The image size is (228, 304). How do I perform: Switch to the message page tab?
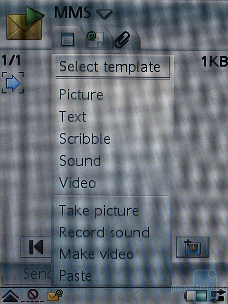coord(67,39)
